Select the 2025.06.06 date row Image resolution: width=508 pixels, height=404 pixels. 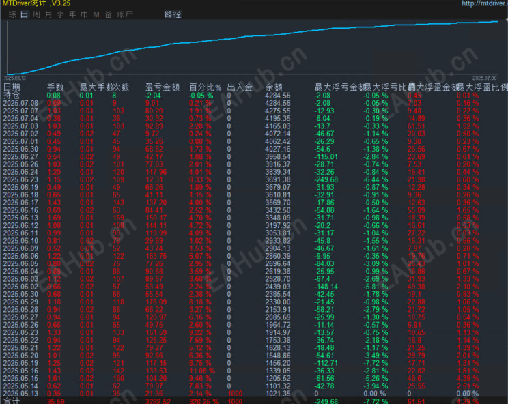coord(20,256)
